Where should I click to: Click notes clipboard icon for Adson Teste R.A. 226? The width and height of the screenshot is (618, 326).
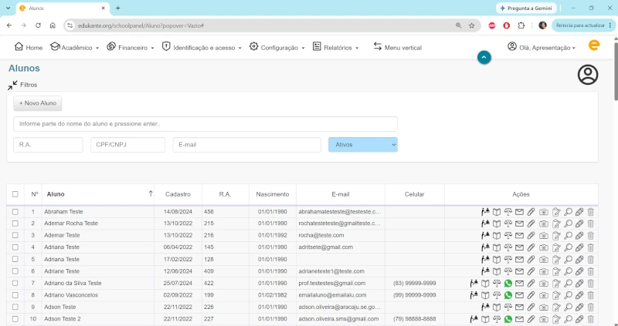556,308
